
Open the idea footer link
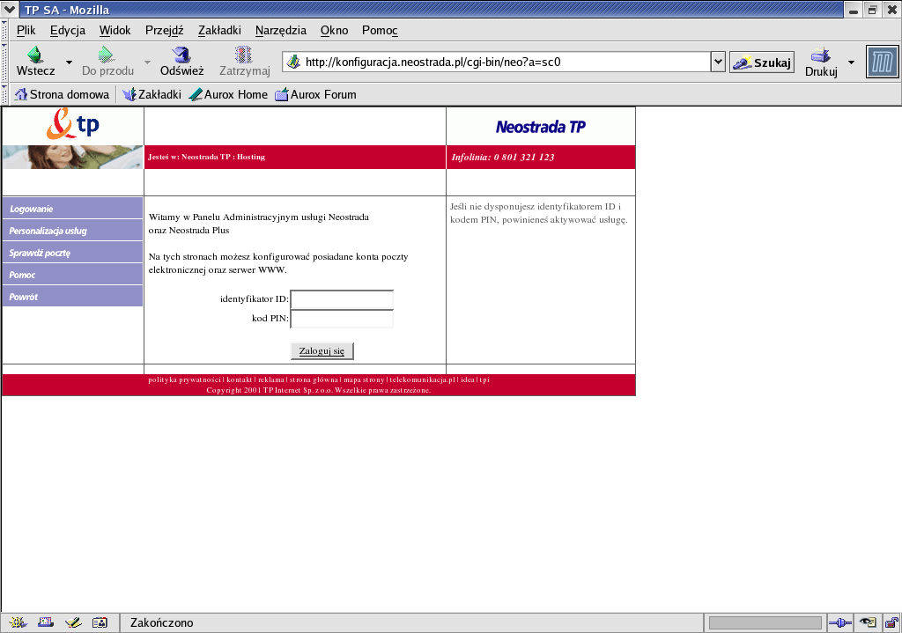(467, 379)
